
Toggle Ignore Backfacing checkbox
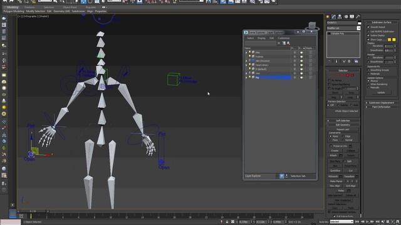330,84
